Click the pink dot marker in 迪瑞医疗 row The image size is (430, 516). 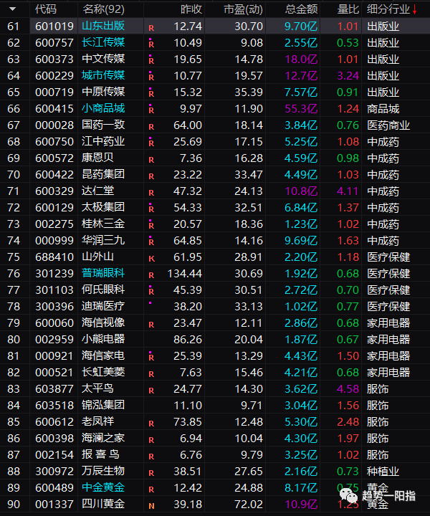tap(150, 302)
